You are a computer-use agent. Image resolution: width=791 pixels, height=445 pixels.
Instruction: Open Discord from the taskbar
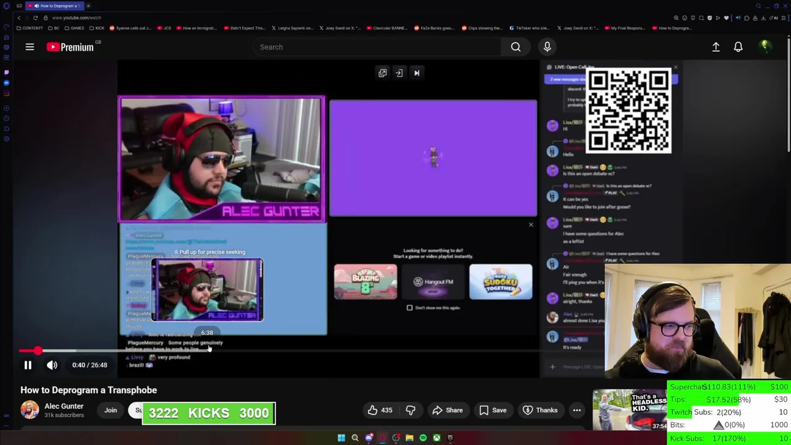(x=369, y=438)
